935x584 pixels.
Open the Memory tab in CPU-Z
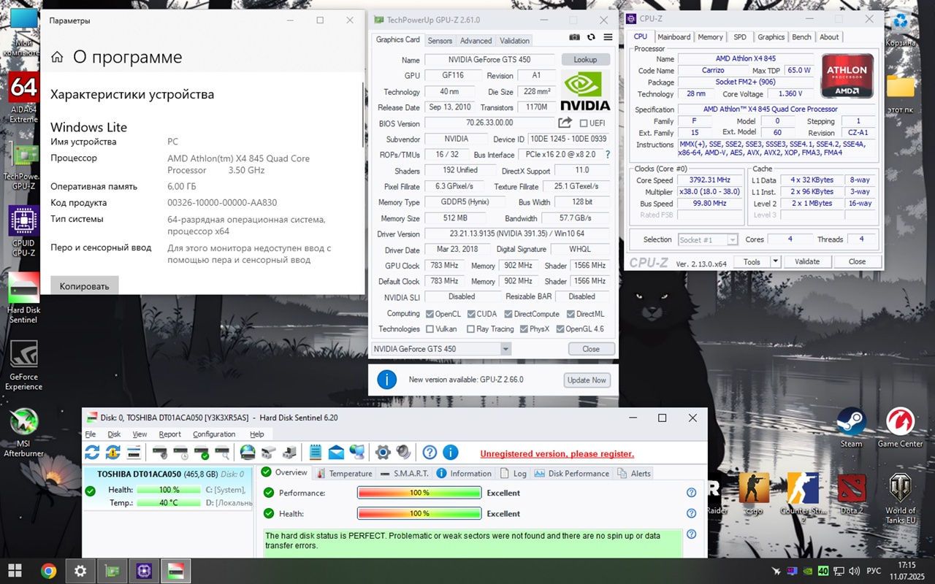[x=710, y=36]
